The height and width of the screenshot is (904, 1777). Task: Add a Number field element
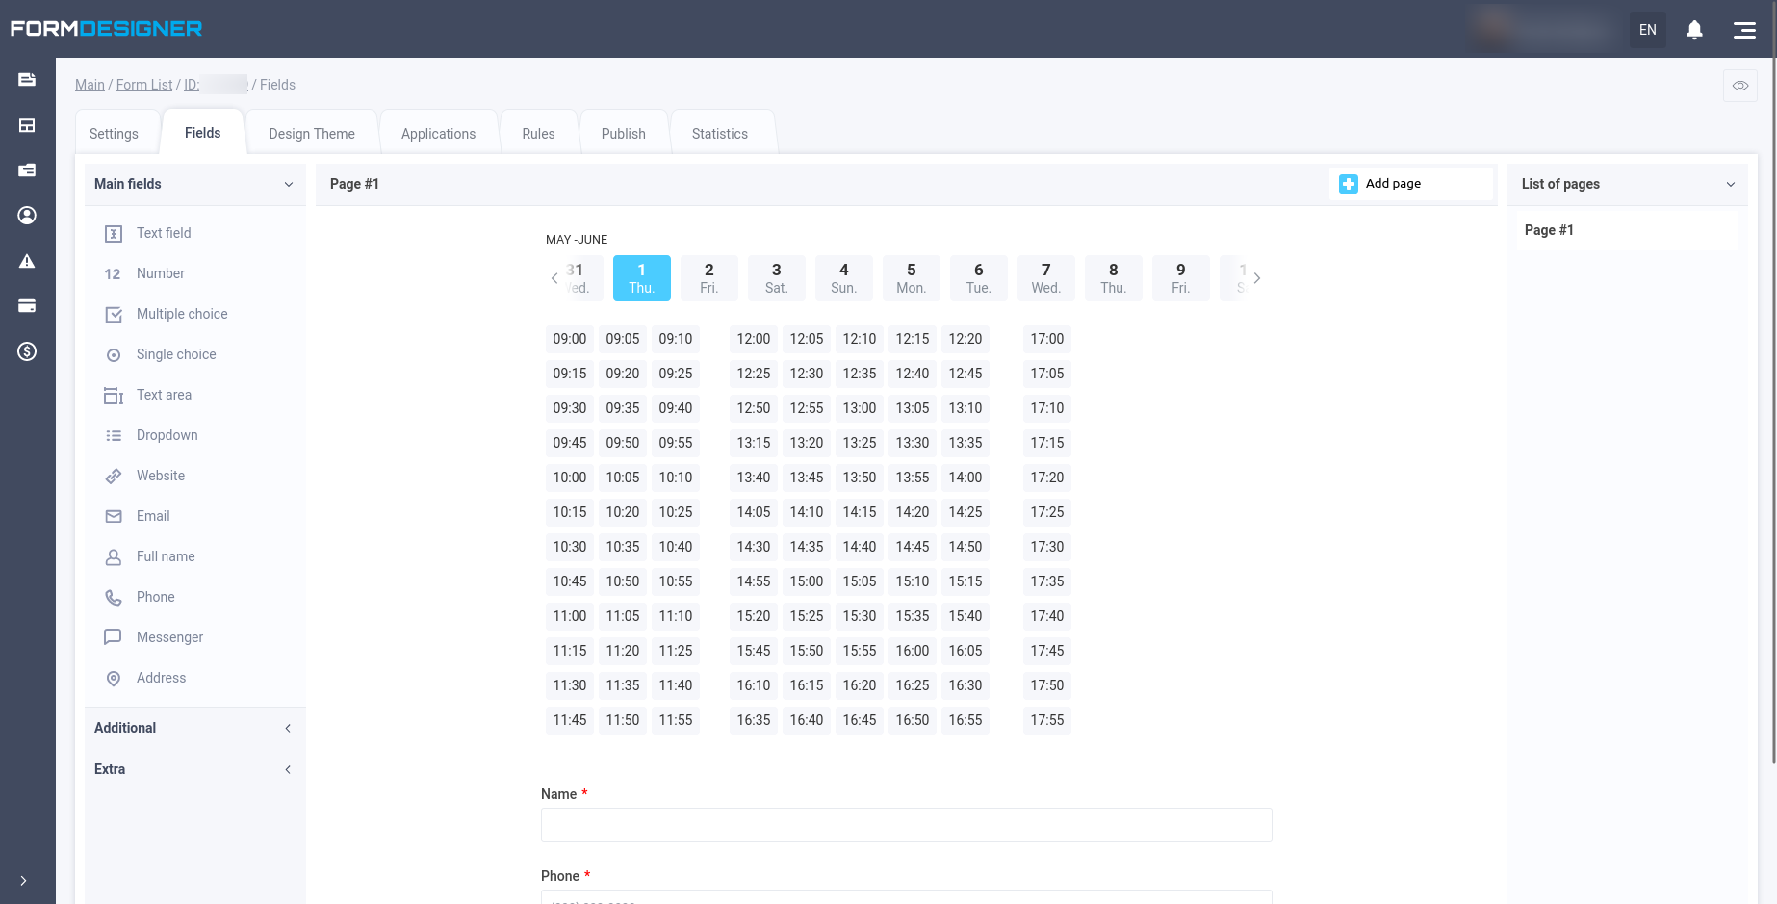(195, 273)
